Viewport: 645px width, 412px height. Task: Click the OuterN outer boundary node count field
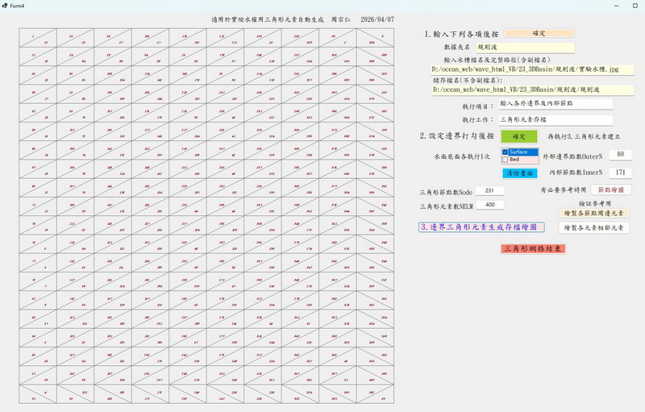click(620, 154)
